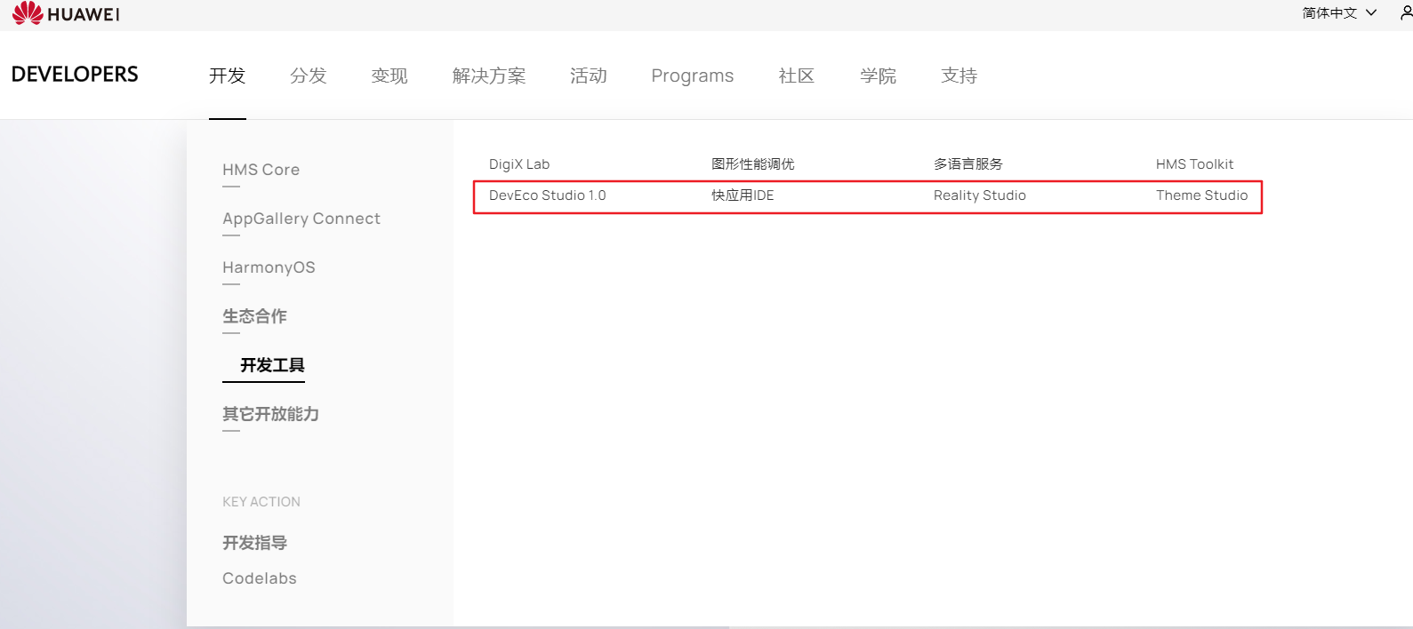Select 开发工具 in sidebar
The image size is (1413, 629).
pos(272,365)
